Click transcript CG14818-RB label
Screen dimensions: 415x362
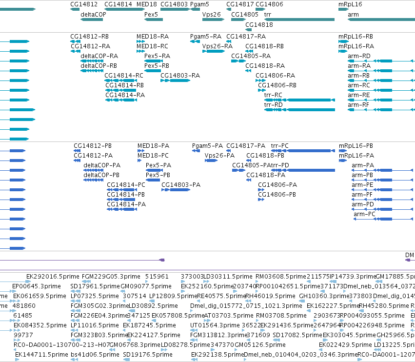pyautogui.click(x=264, y=46)
